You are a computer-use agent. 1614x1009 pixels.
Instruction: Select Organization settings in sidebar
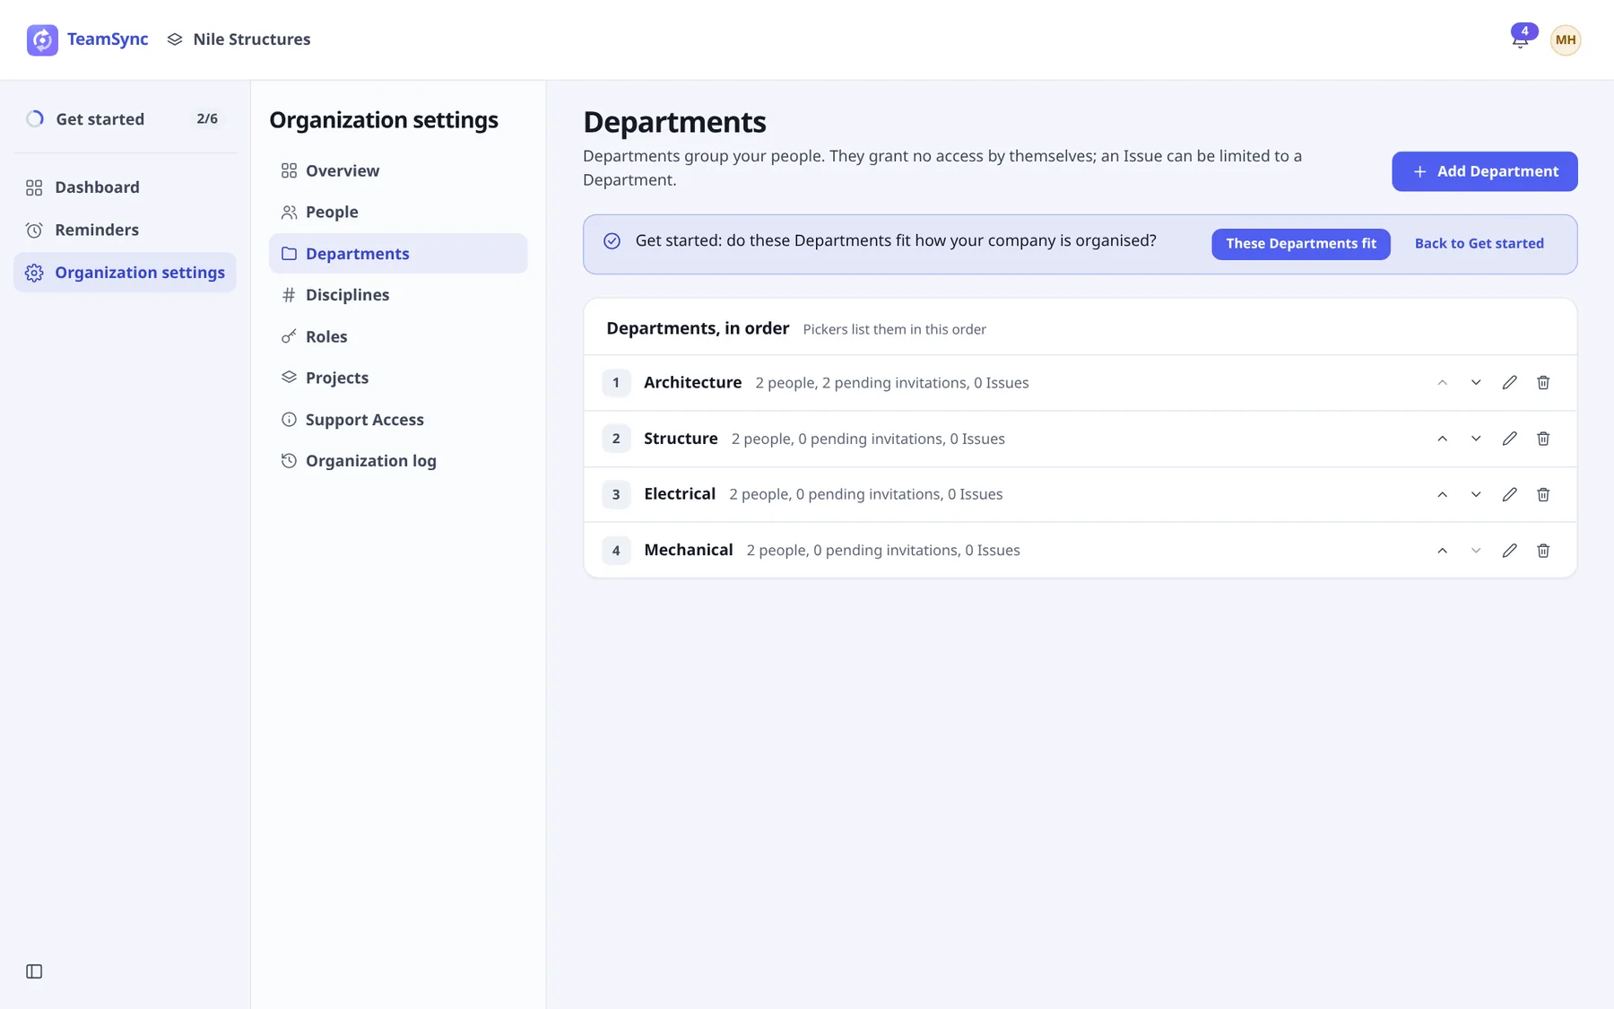[x=126, y=273]
